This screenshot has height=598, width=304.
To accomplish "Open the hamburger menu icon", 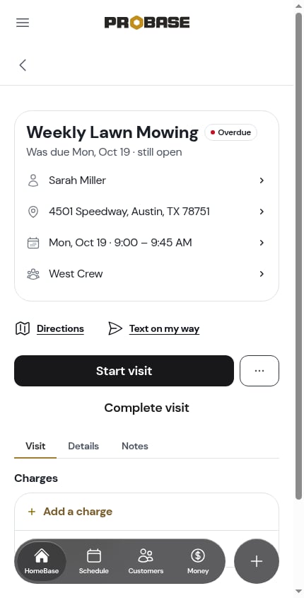I will click(x=23, y=23).
